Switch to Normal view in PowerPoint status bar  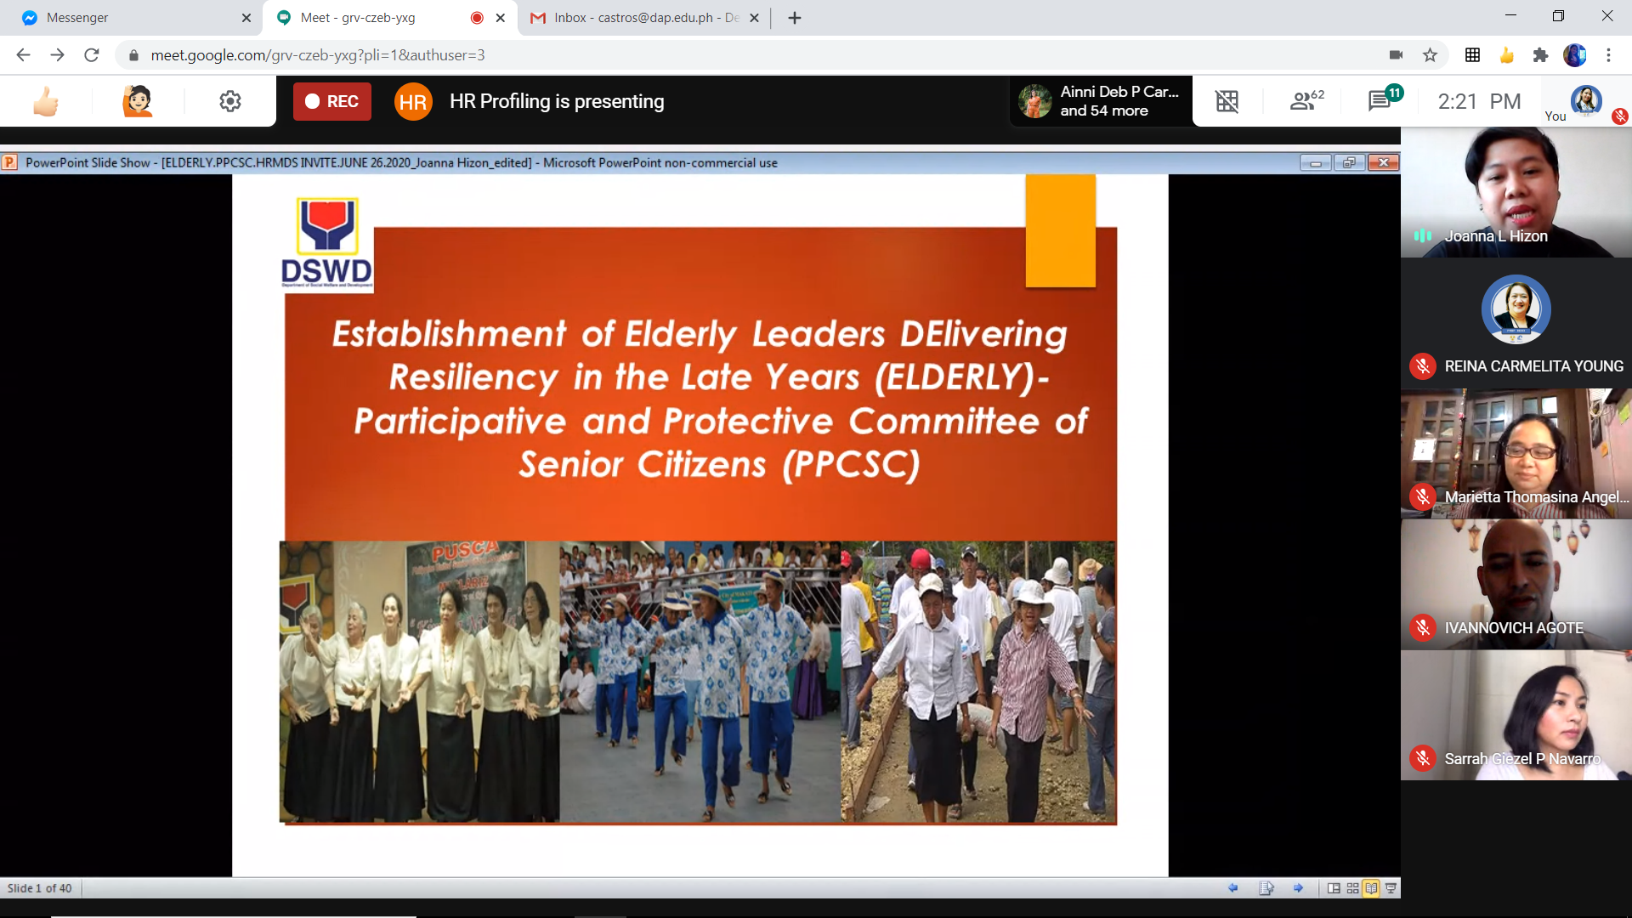(x=1334, y=887)
